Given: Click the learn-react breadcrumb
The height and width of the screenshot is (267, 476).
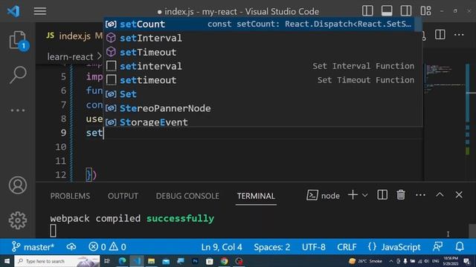Looking at the screenshot, I should coord(70,56).
